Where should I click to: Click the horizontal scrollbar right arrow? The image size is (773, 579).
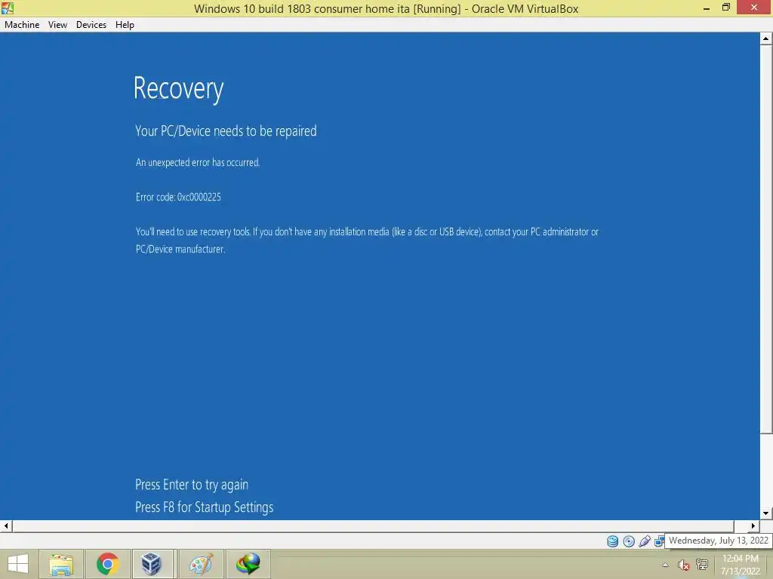pyautogui.click(x=753, y=525)
